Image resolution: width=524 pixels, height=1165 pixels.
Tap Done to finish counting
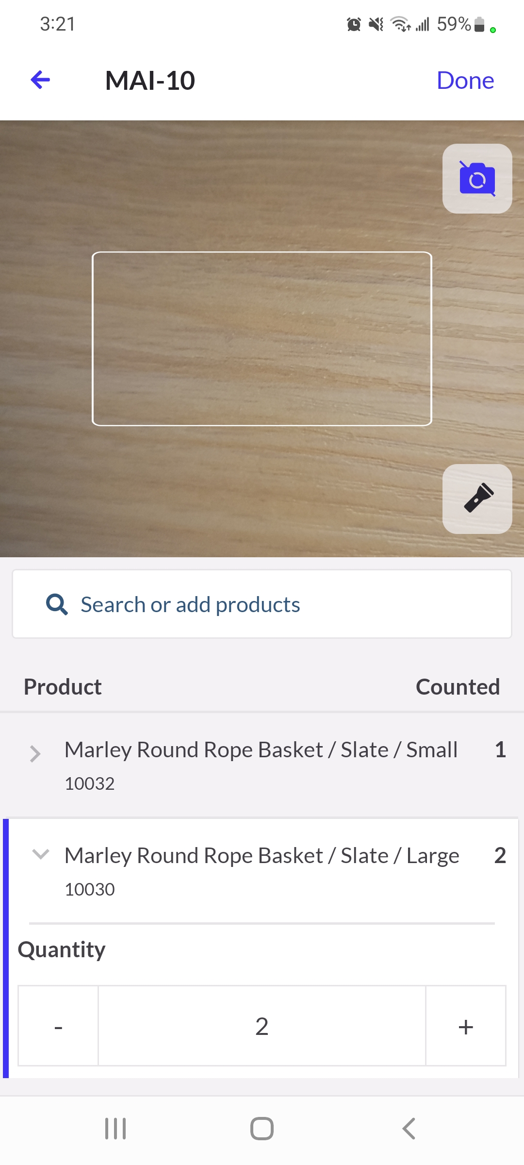point(465,81)
